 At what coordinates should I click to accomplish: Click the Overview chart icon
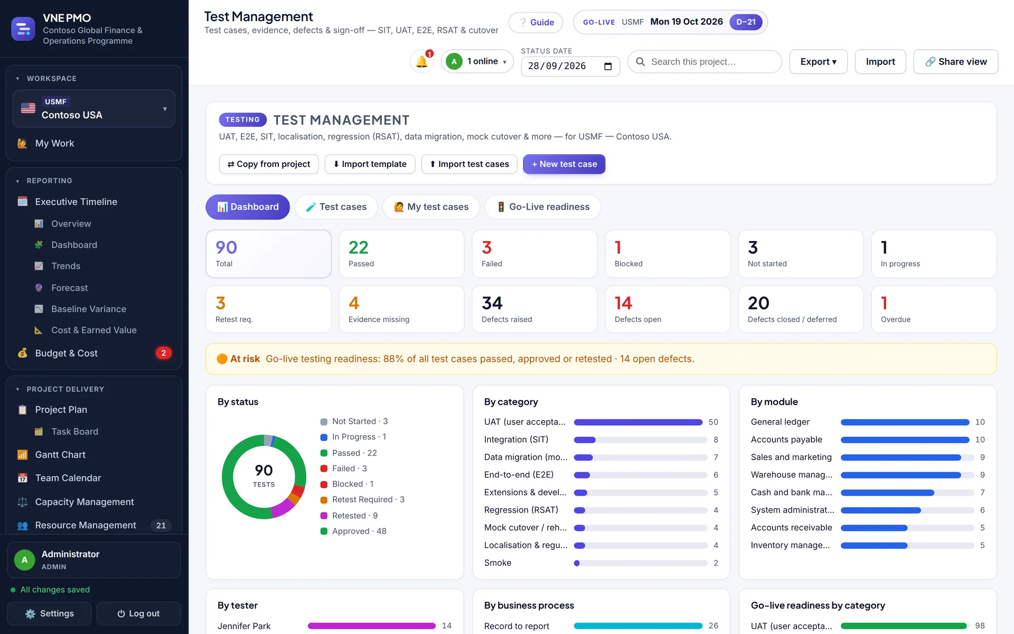(x=39, y=223)
